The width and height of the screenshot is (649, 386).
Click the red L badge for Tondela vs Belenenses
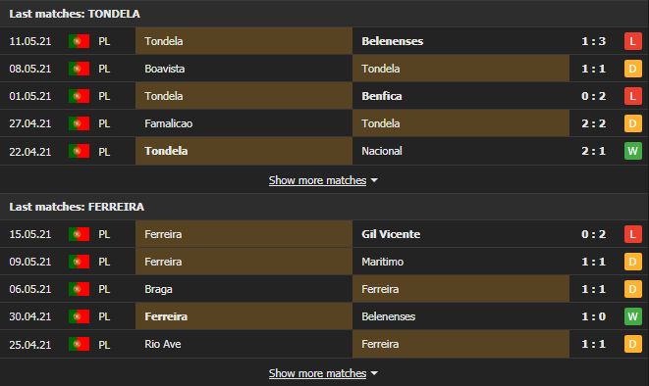coord(633,41)
